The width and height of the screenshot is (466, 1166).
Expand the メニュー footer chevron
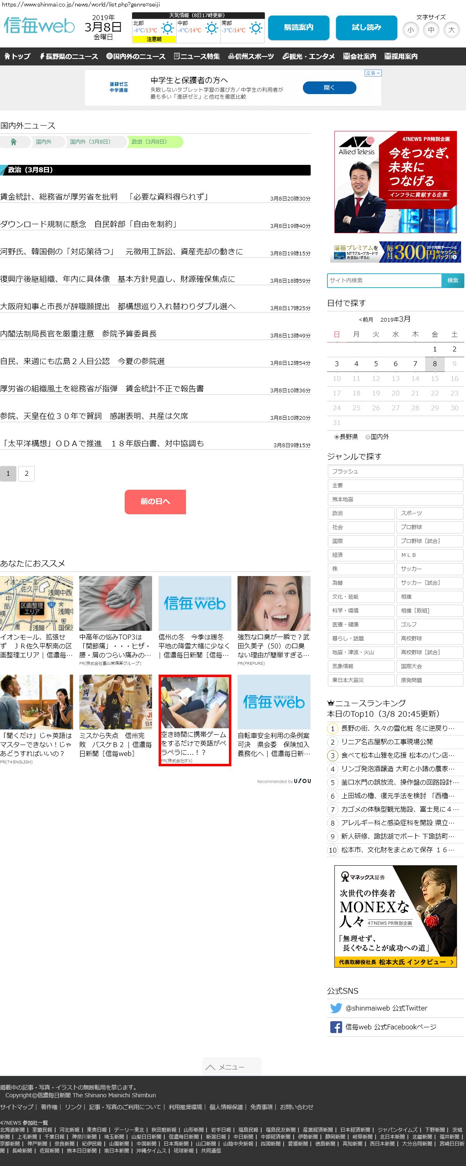[x=231, y=1067]
